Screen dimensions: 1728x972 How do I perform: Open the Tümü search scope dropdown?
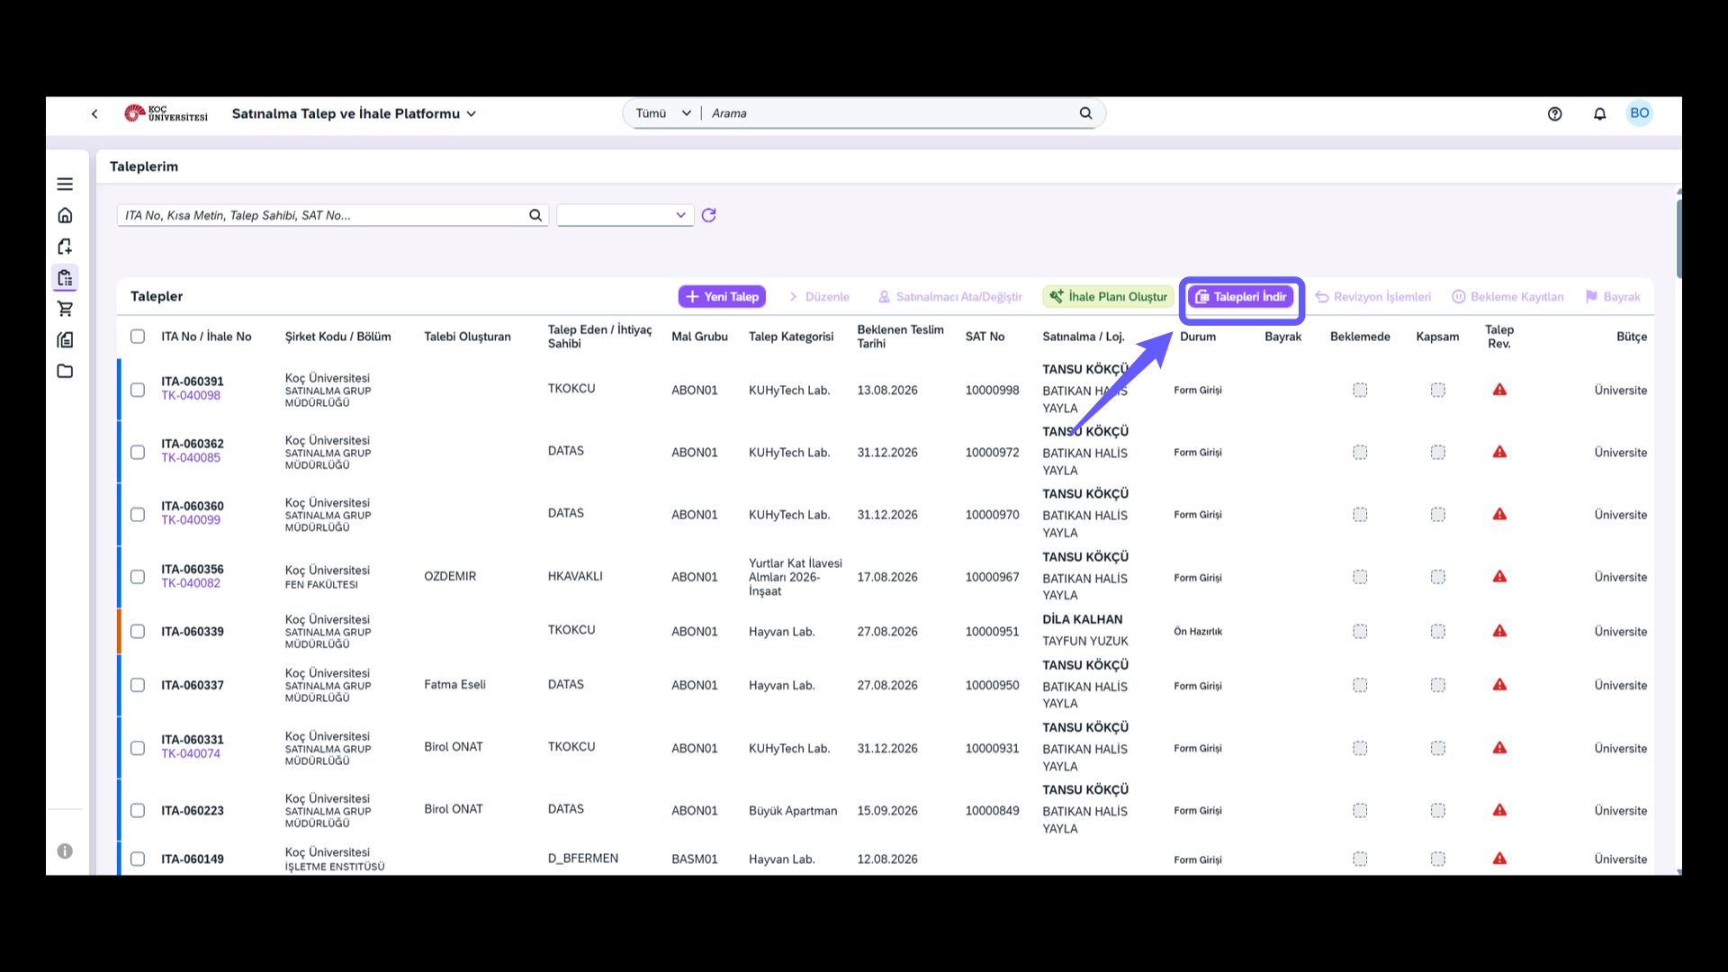(x=663, y=113)
